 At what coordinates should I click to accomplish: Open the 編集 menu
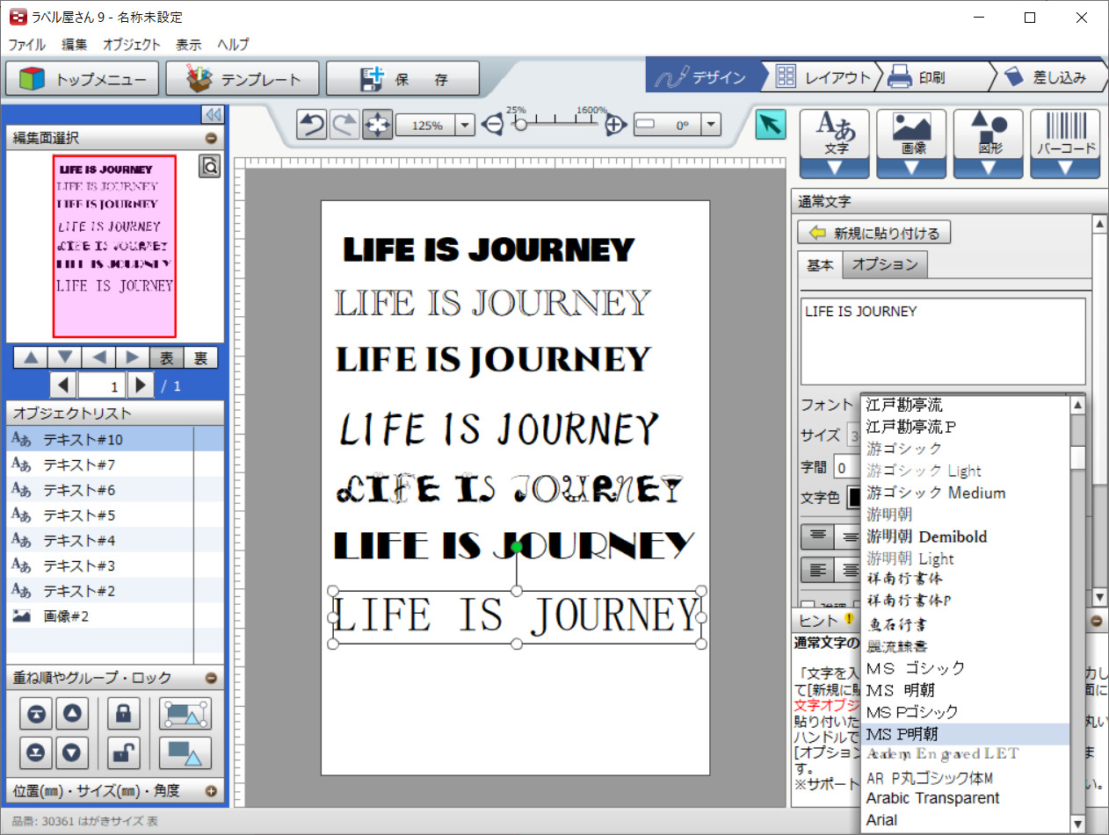(75, 45)
